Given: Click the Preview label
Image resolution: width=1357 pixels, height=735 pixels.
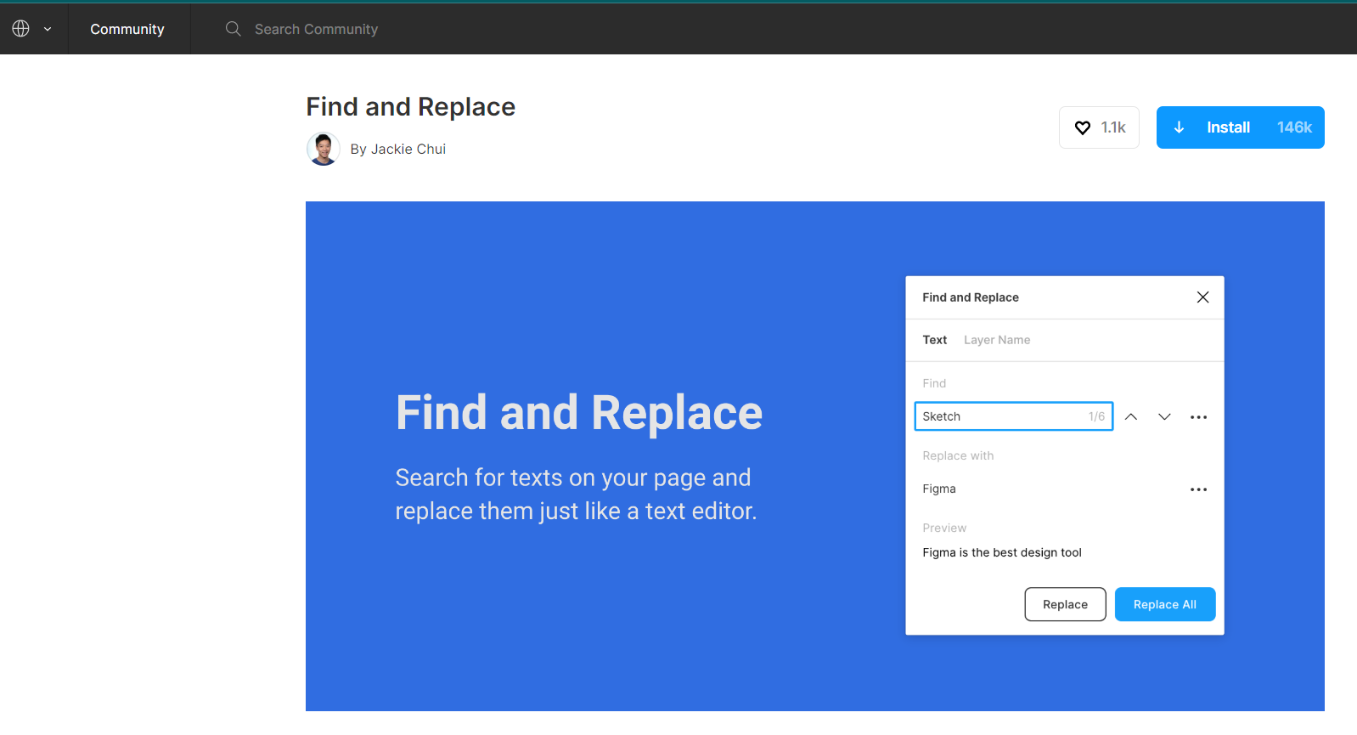Looking at the screenshot, I should coord(944,528).
